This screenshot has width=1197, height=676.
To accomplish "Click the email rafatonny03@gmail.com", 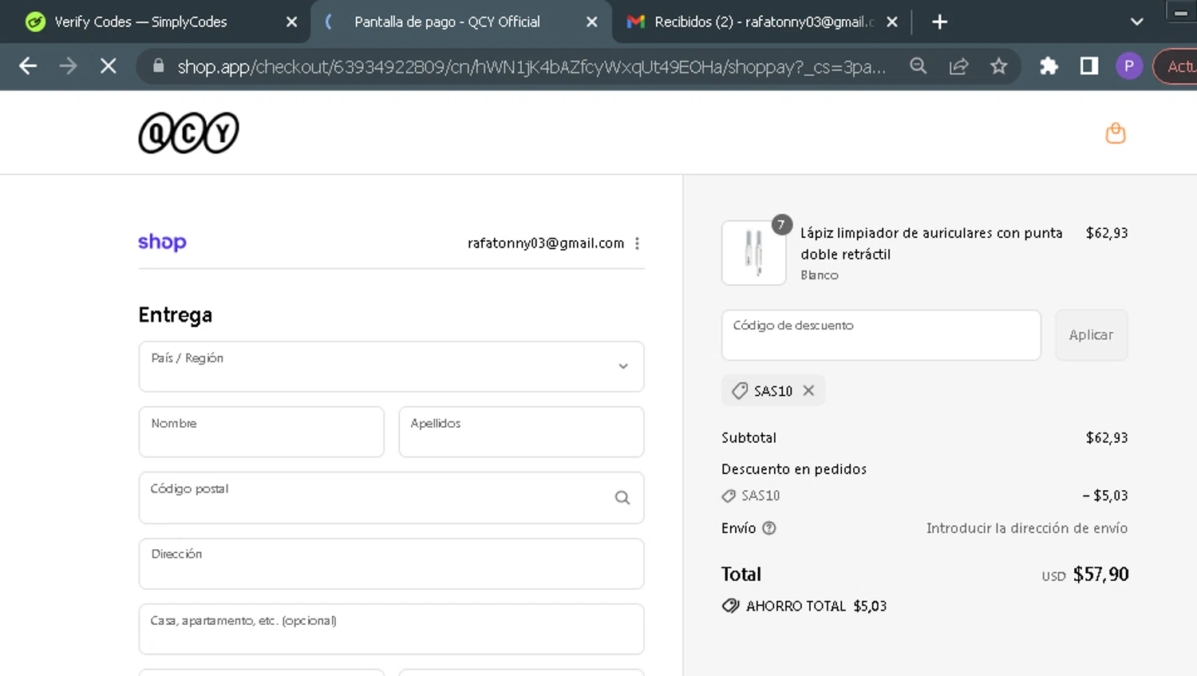I will (x=546, y=243).
